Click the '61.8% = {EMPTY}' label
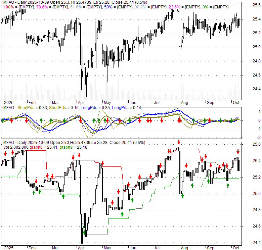The width and height of the screenshot is (262, 250). 86,7
